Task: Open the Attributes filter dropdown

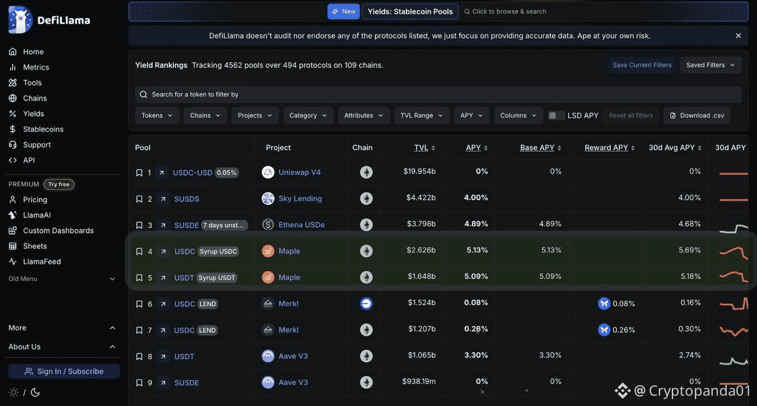Action: click(364, 115)
